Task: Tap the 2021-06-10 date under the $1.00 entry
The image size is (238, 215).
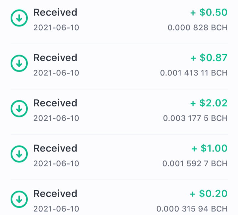Action: click(x=56, y=163)
